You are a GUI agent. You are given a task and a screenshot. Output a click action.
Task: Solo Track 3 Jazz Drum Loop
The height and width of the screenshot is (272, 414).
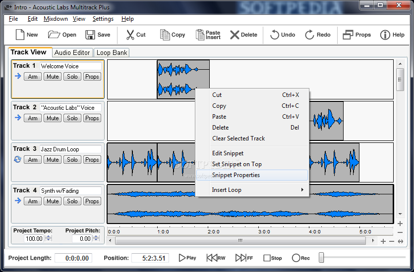click(x=72, y=160)
